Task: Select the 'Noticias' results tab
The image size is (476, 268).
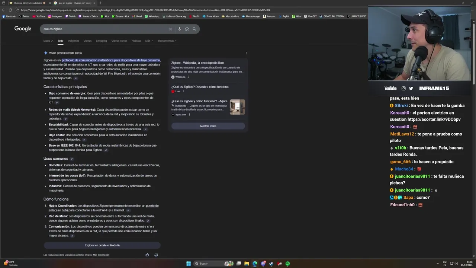Action: [136, 41]
